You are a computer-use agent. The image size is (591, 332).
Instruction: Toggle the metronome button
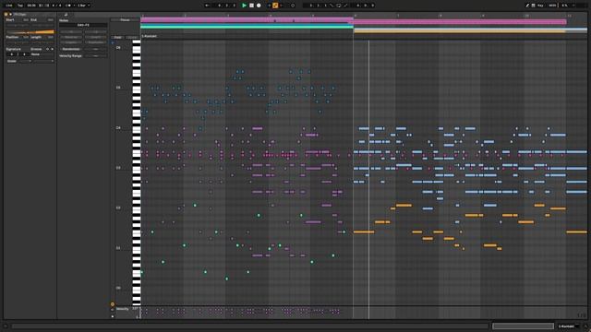[68, 6]
